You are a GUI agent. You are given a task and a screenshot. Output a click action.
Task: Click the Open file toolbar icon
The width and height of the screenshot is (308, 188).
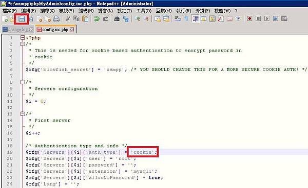12,19
